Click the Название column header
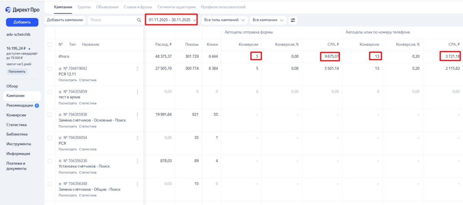 click(x=90, y=45)
